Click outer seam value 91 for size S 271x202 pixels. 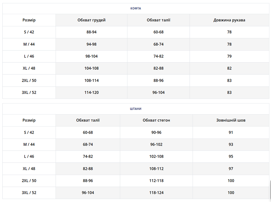tap(231, 132)
